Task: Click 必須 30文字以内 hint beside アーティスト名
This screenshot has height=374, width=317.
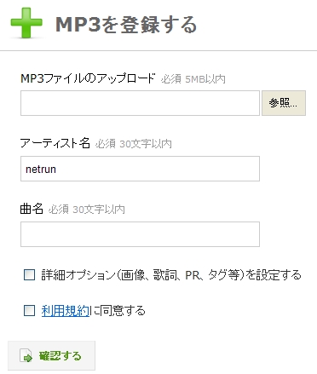Action: [134, 144]
